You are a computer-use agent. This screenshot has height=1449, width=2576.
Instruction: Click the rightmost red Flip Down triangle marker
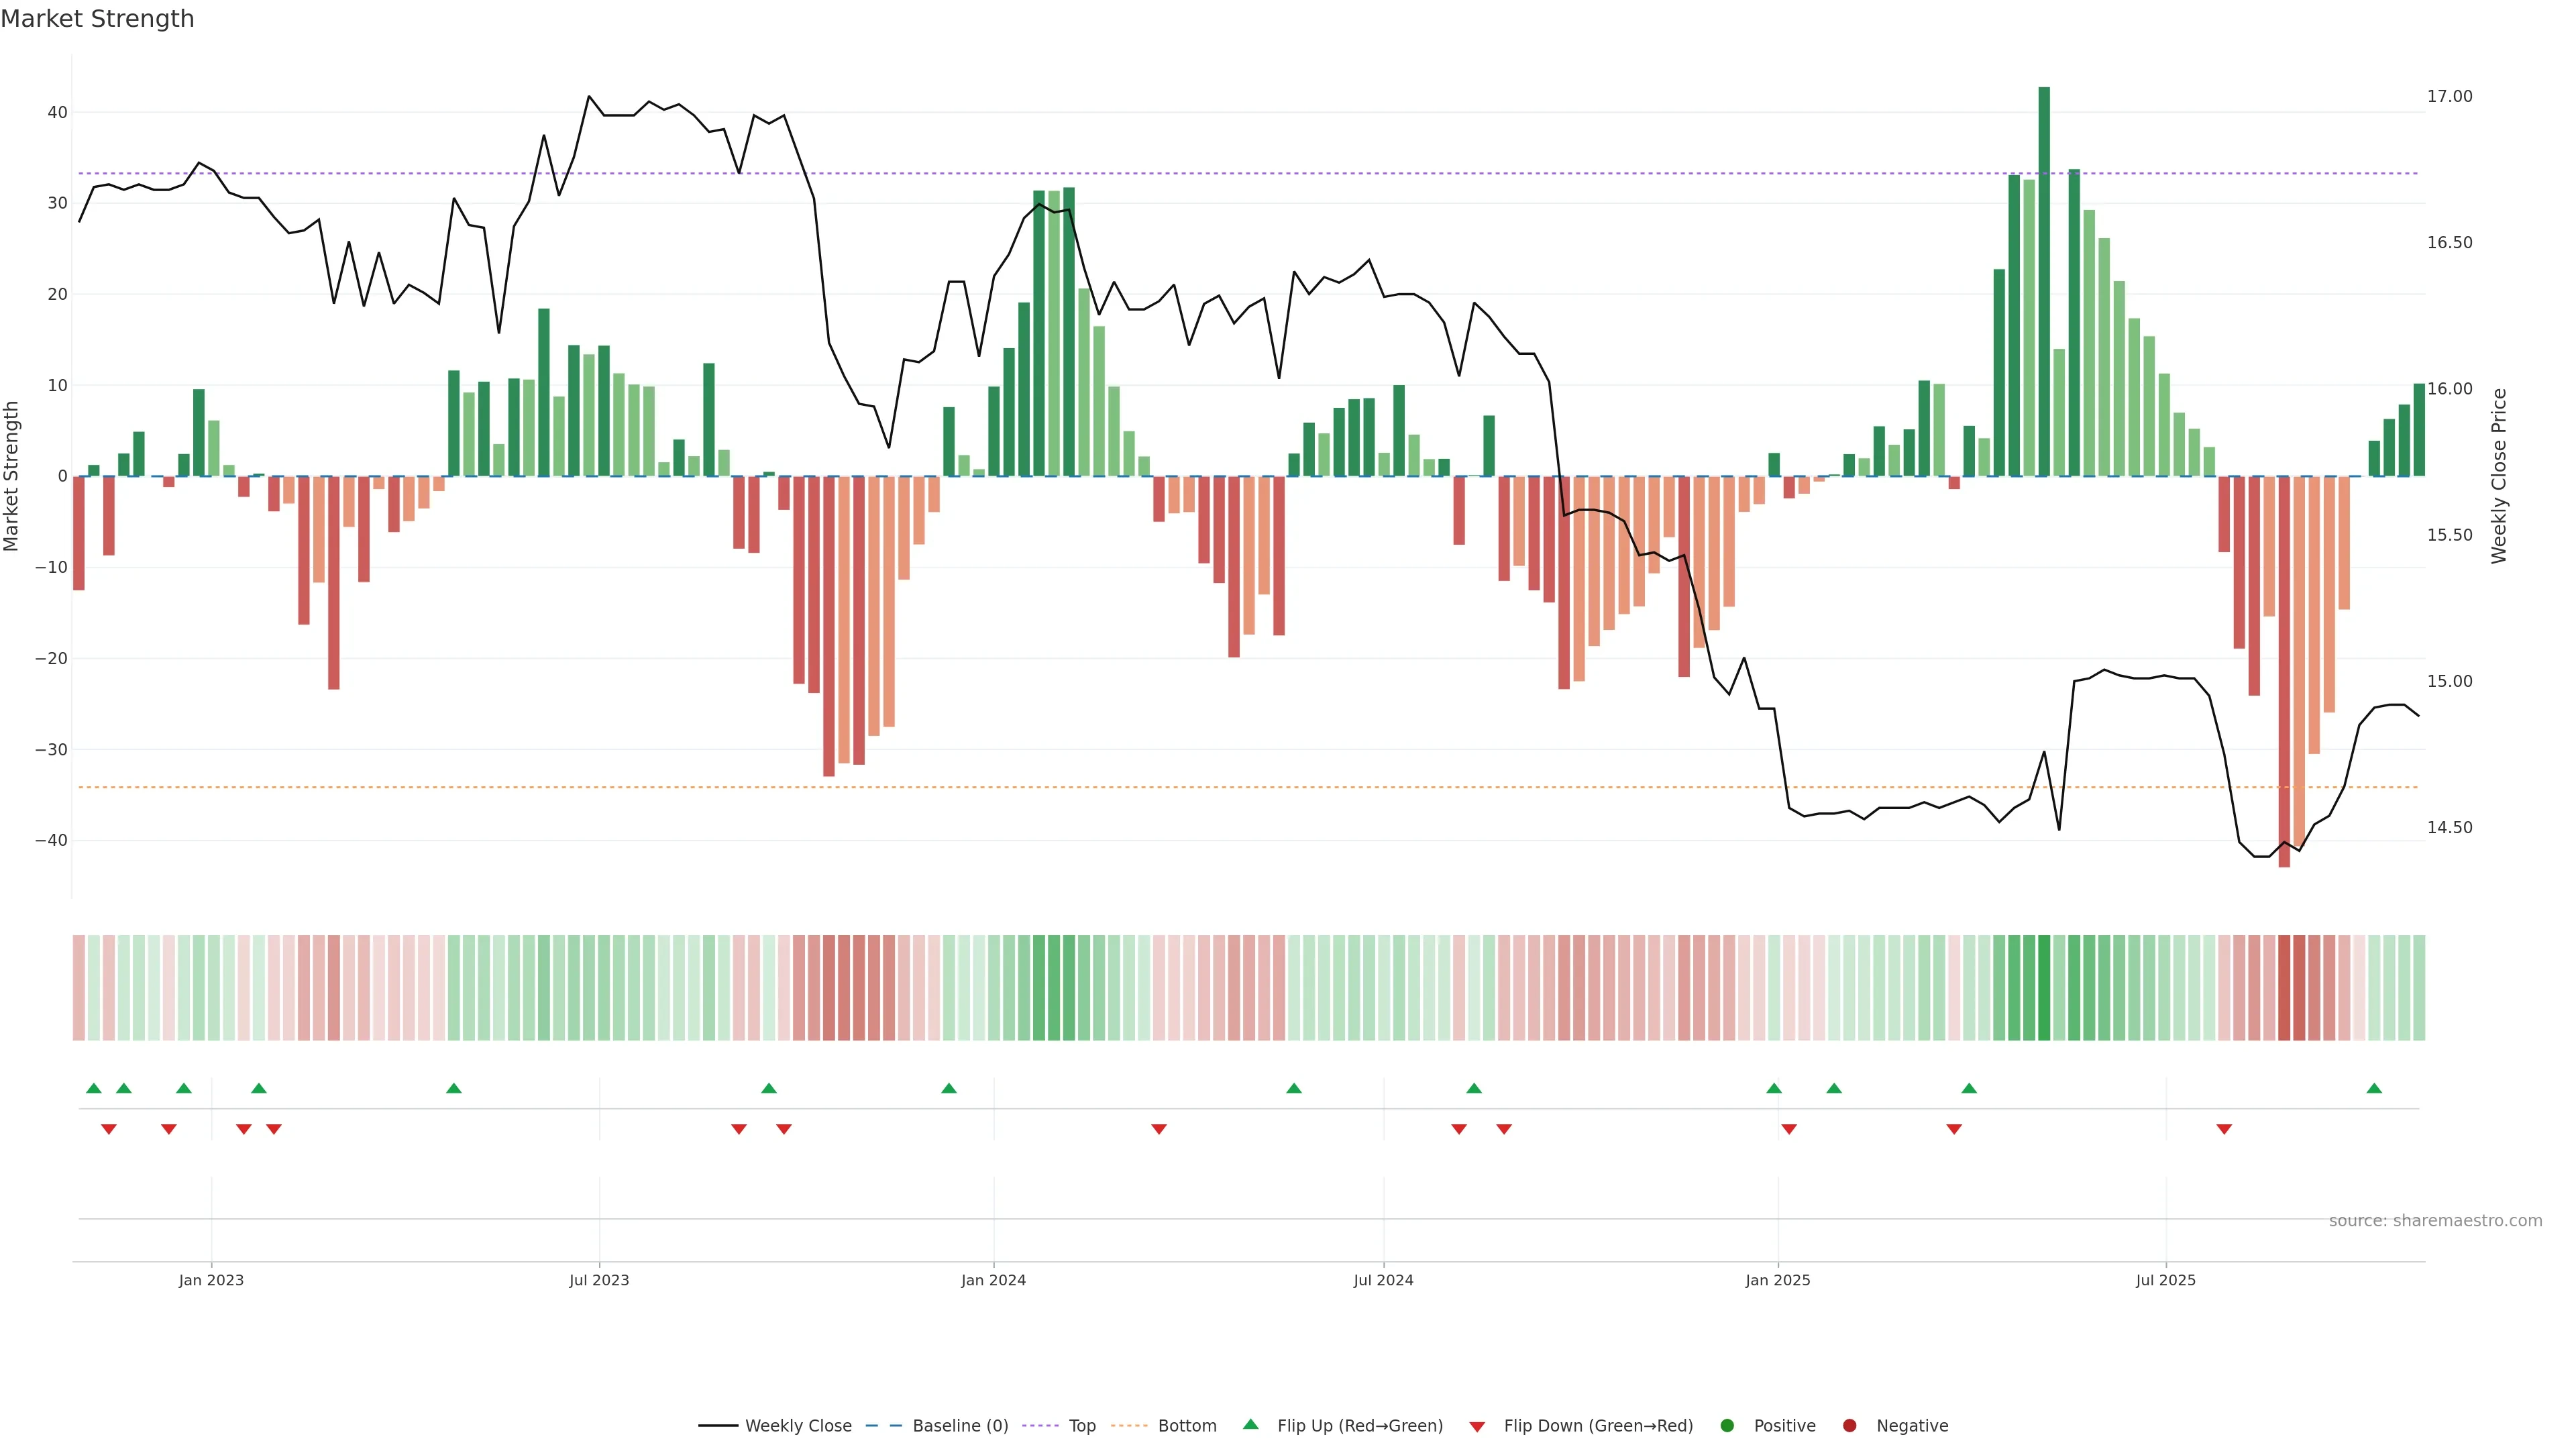pyautogui.click(x=2224, y=1129)
